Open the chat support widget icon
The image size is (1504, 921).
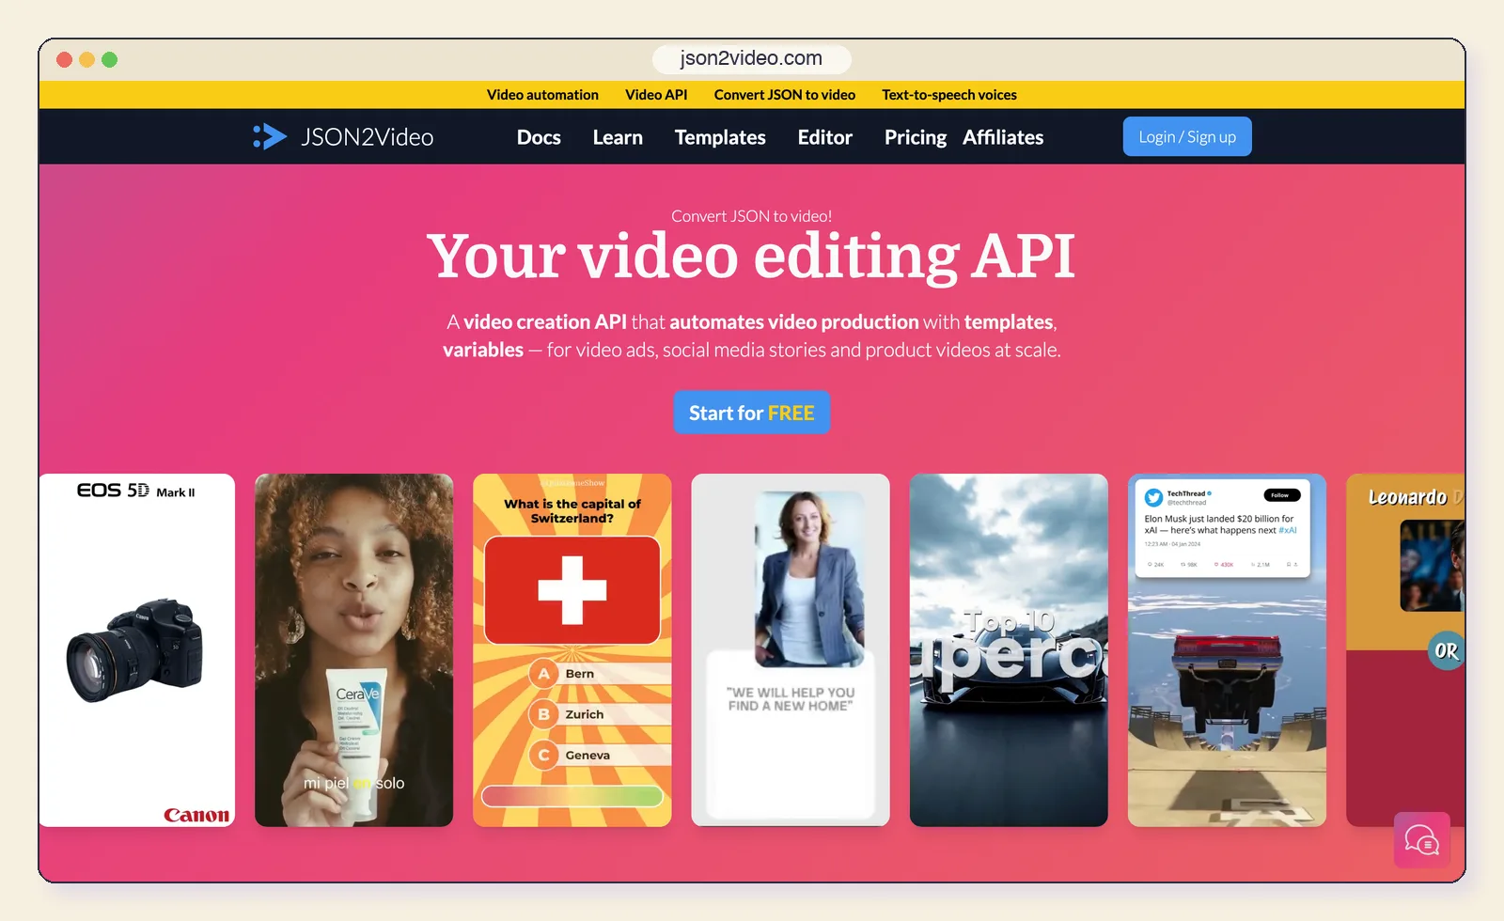(x=1421, y=839)
